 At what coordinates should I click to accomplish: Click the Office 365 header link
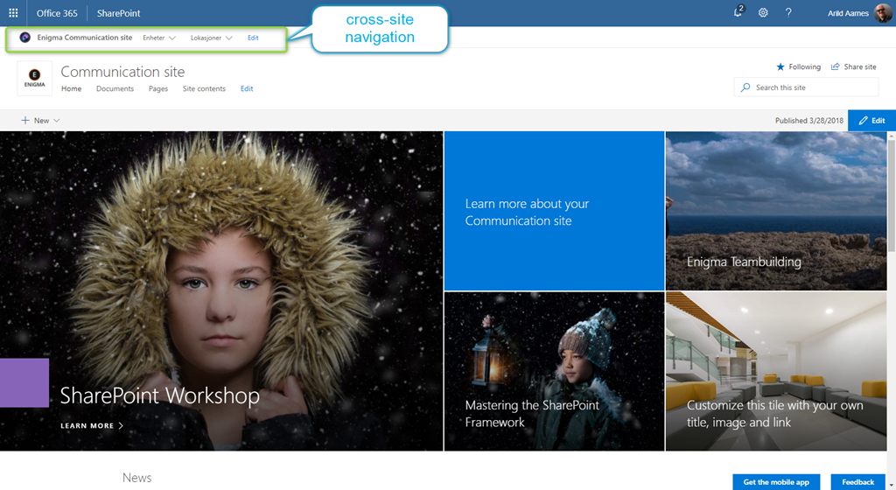[57, 12]
